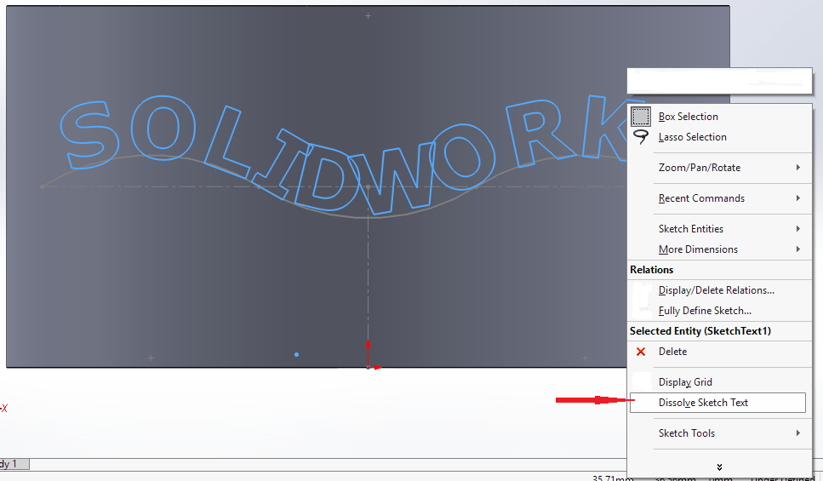Select Display/Delete Relations... entry
The width and height of the screenshot is (823, 481).
717,290
